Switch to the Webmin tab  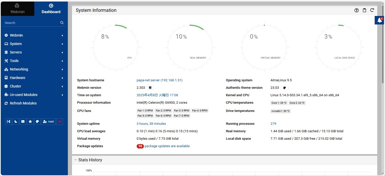click(x=17, y=9)
